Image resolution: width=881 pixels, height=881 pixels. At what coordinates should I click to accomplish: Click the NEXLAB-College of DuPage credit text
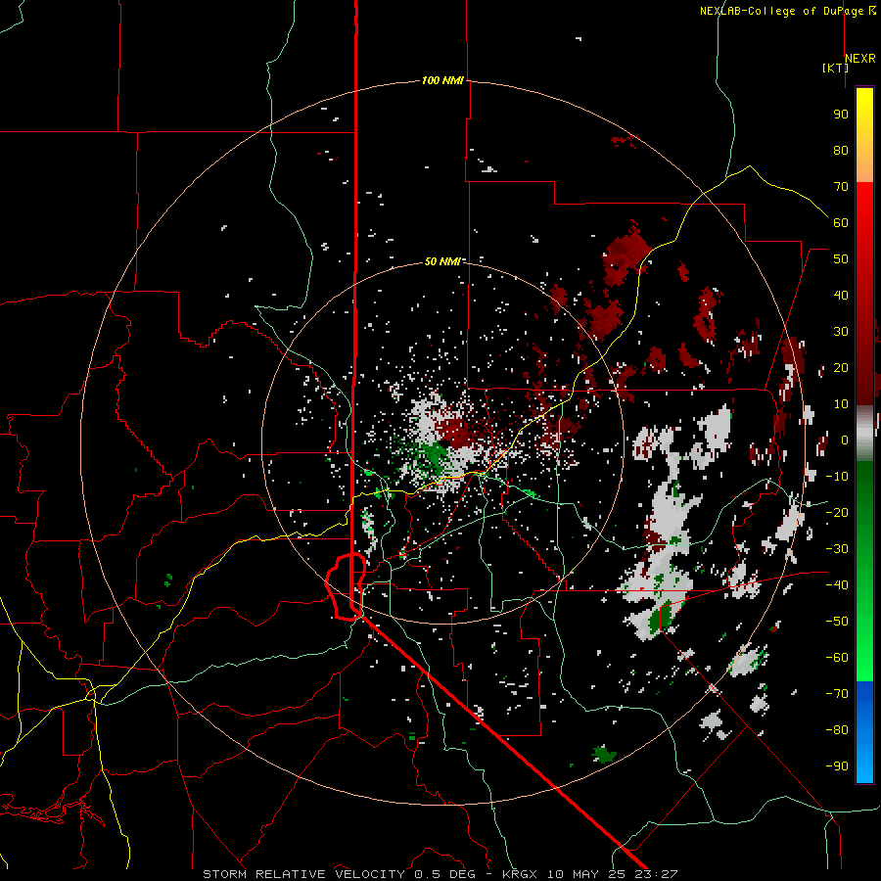pyautogui.click(x=788, y=11)
